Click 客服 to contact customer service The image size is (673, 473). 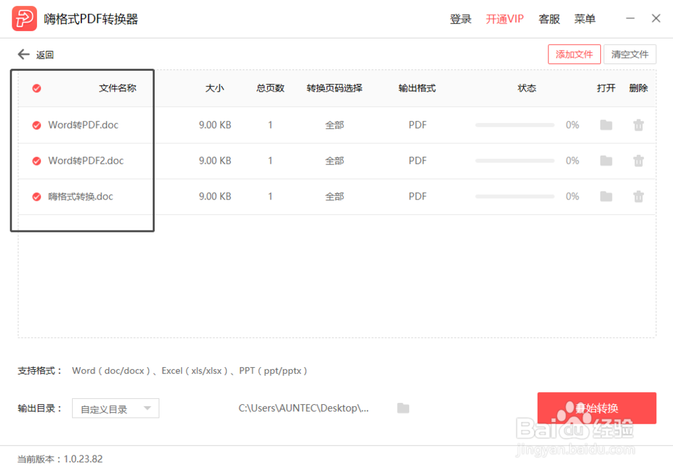tap(548, 19)
